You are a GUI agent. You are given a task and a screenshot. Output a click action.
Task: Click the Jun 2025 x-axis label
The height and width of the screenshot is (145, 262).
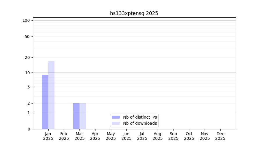point(126,136)
